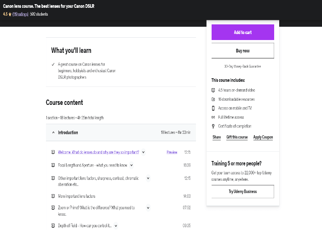Click video icon beside Zoom or Prime lecture
Screen dimensions: 322x230
[53, 207]
